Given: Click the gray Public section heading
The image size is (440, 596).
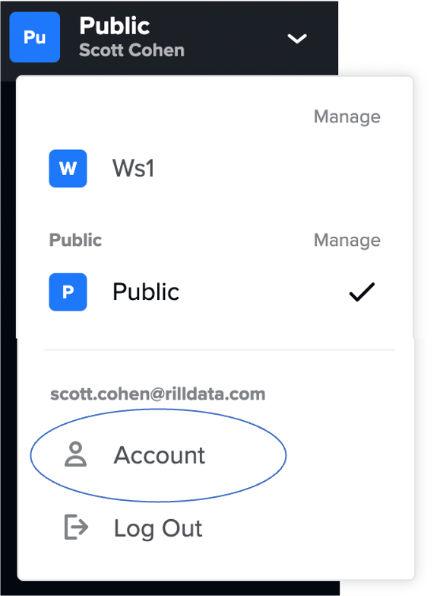Looking at the screenshot, I should [75, 240].
